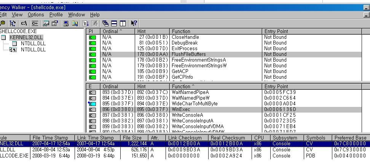Click entry point 0x0000A0D4

[x=280, y=104]
